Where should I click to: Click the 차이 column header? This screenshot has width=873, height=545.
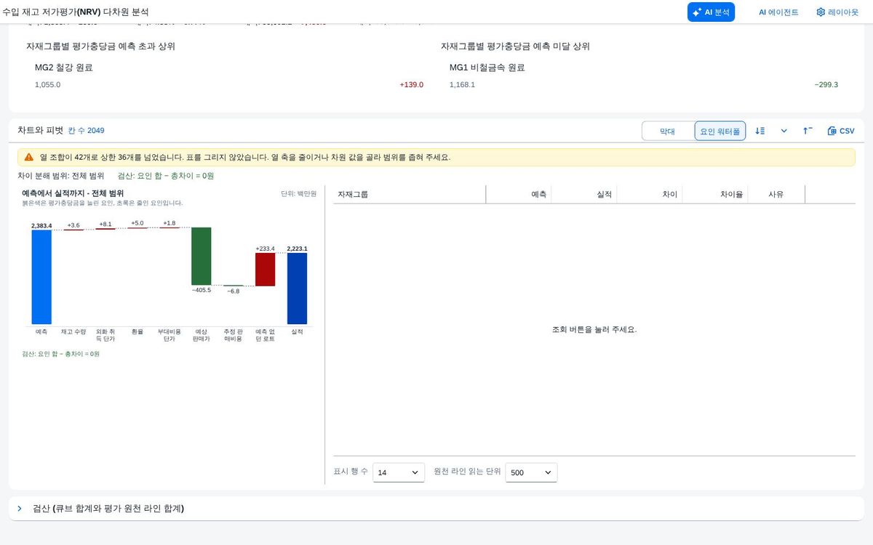click(650, 194)
